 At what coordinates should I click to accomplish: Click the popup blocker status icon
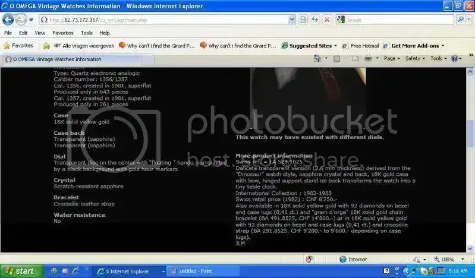(310, 259)
